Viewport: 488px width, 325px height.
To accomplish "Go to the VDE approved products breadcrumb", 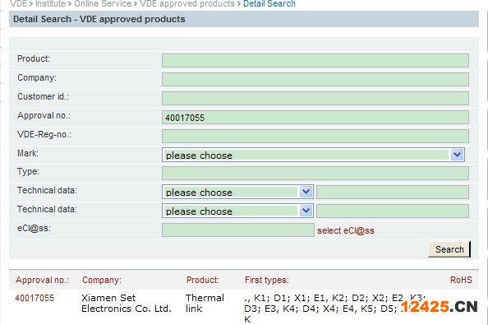I will point(187,4).
